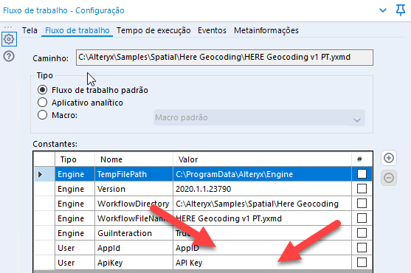Select the Engine type cell for GuiInteraction
The width and height of the screenshot is (411, 273).
[x=75, y=233]
